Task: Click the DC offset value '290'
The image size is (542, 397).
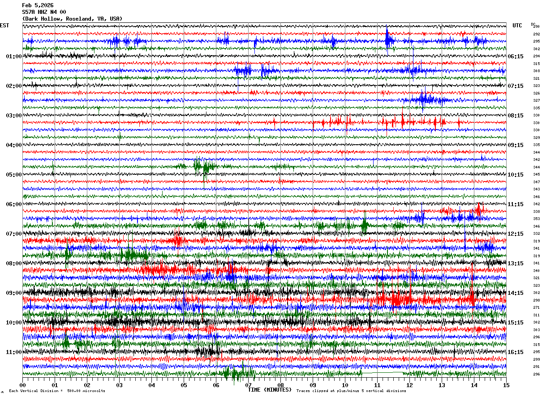Action: [536, 26]
